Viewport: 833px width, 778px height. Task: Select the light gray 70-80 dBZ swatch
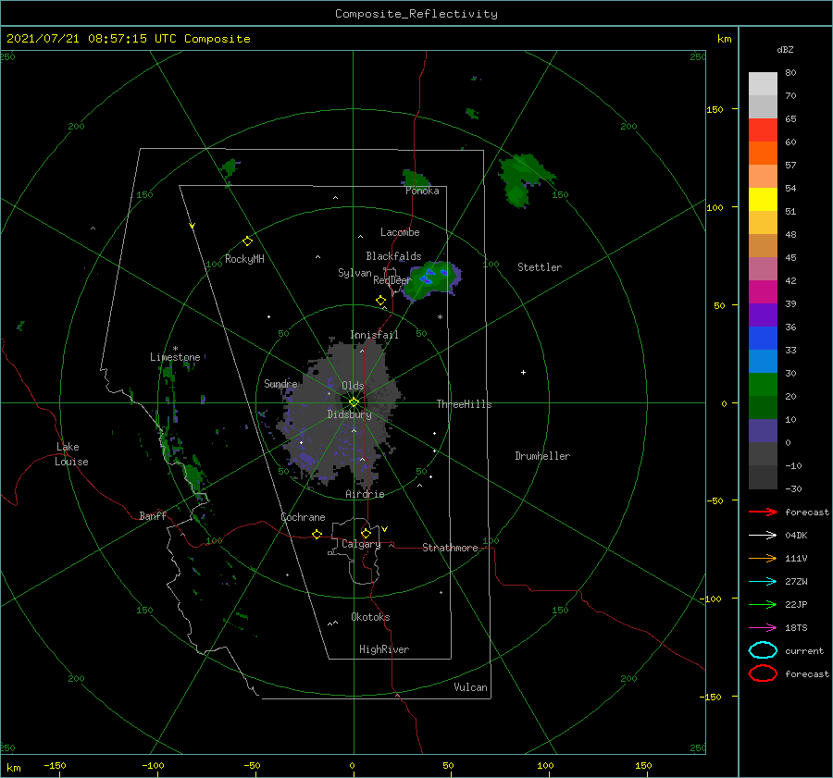click(x=763, y=83)
